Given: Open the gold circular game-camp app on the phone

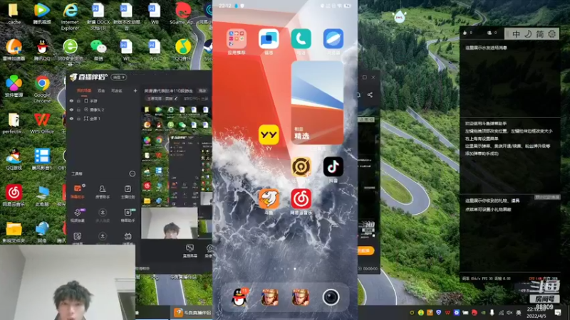Looking at the screenshot, I should [x=301, y=166].
